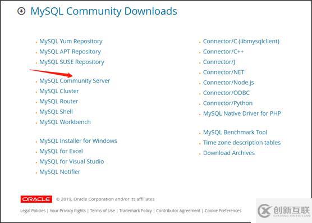Screen dimensions: 312x223
Task: Open the MySQL Shell download page
Action: [56, 112]
